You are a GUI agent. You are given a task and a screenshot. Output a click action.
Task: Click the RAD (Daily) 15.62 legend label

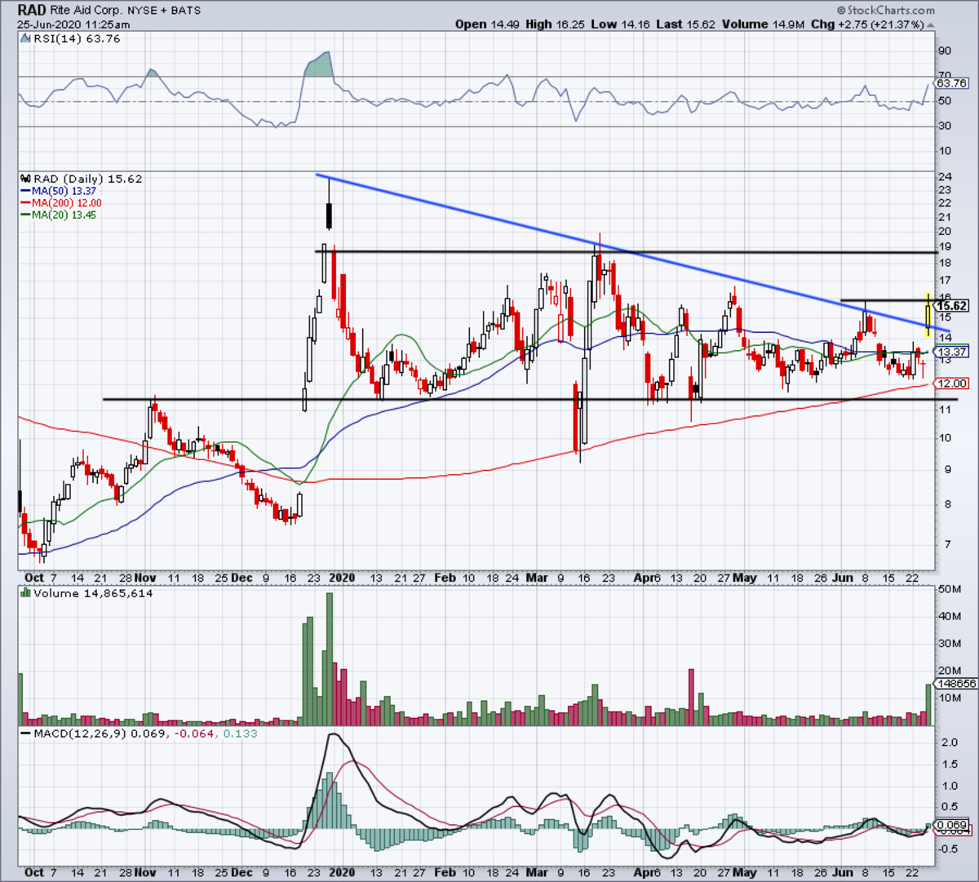point(87,179)
